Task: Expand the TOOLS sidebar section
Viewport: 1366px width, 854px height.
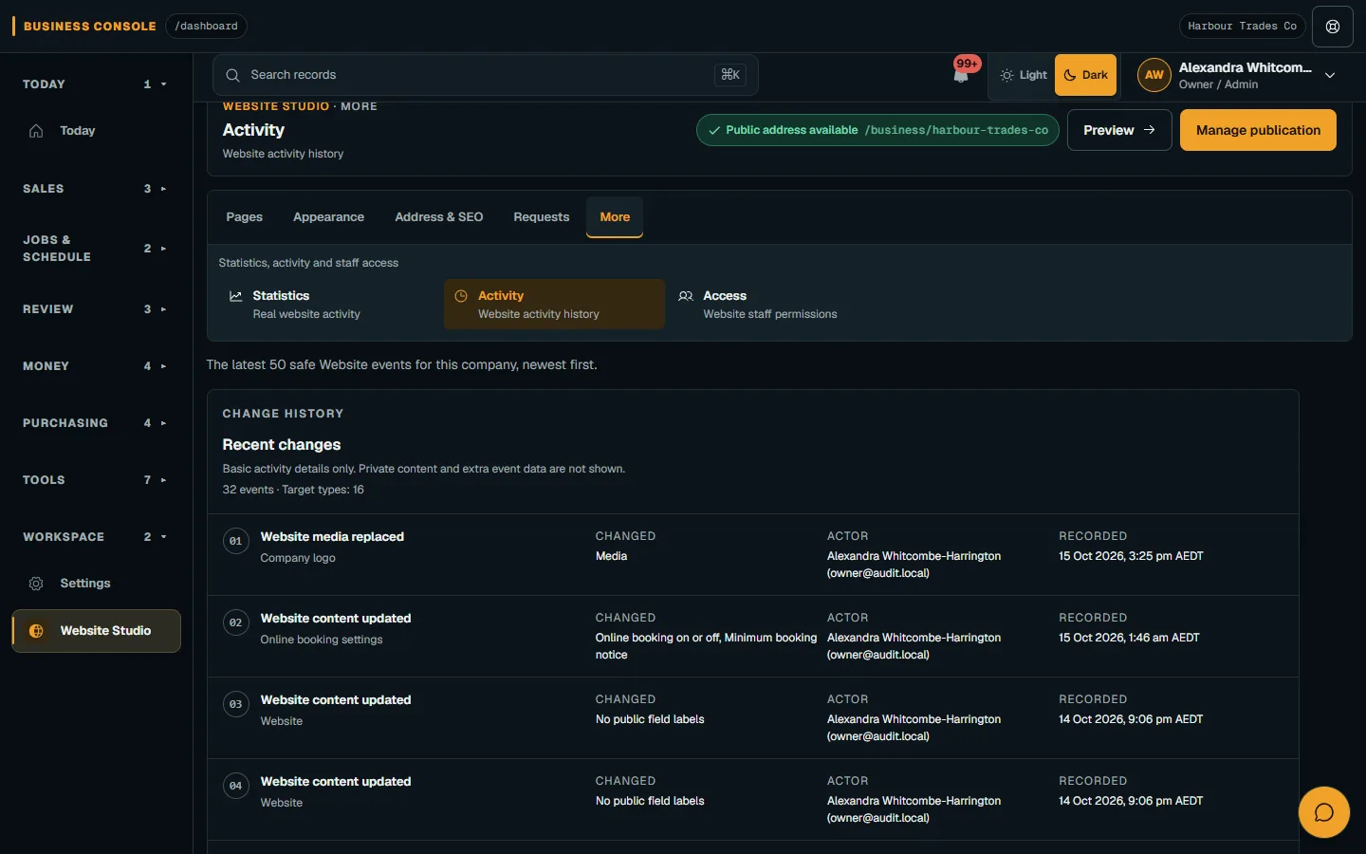Action: [x=96, y=480]
